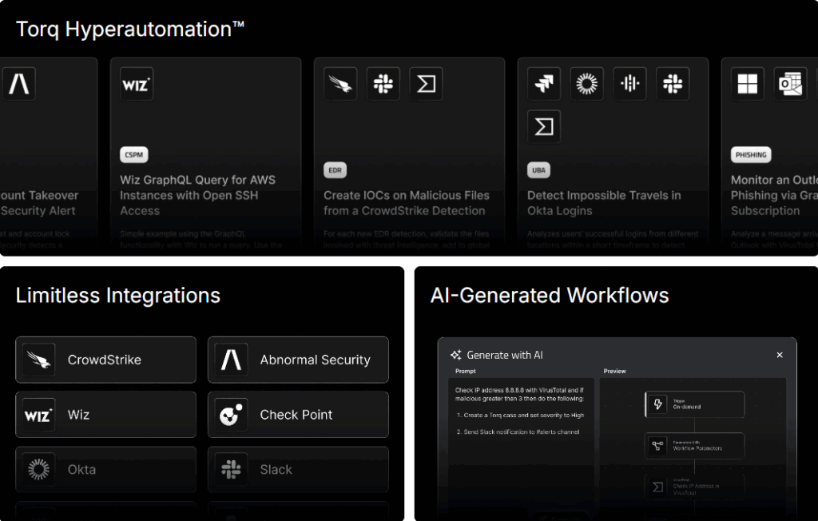Image resolution: width=818 pixels, height=521 pixels.
Task: Click the On-demand trigger lightning icon
Action: (658, 404)
